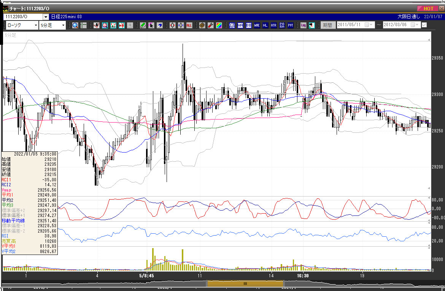Select the green pen drawing tool
The height and width of the screenshot is (291, 445).
point(143,25)
